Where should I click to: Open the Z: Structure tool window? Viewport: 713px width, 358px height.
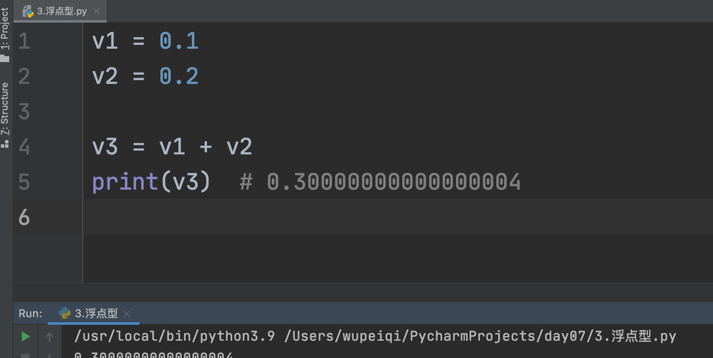point(5,109)
